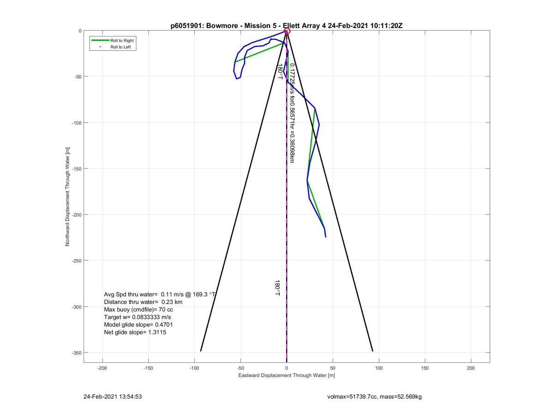Click the x-axis tick label -100
554x408 pixels.
click(x=194, y=368)
